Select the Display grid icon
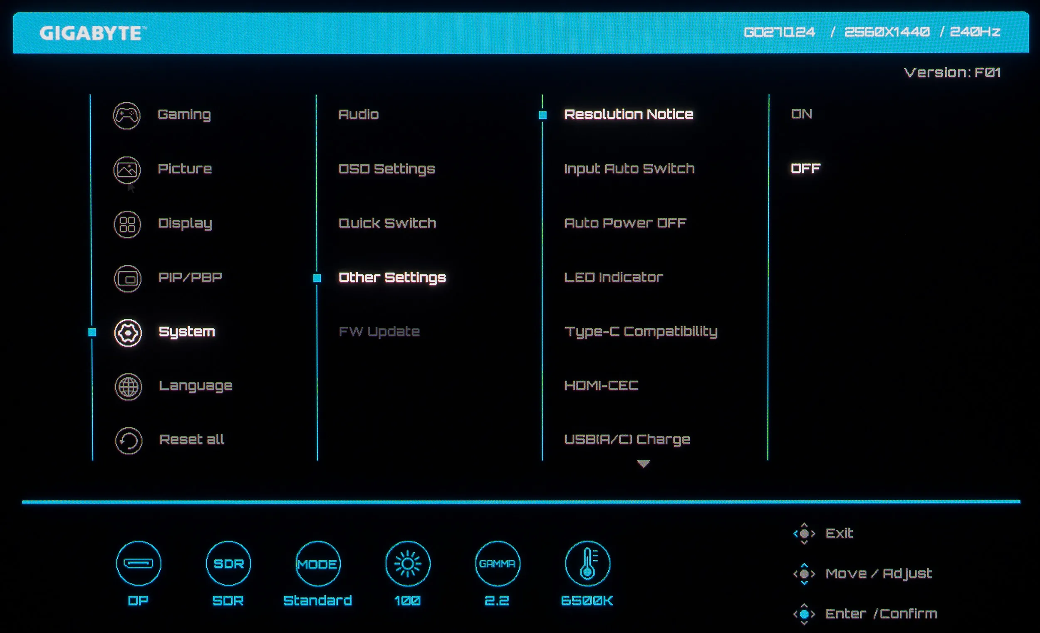Image resolution: width=1040 pixels, height=633 pixels. click(x=127, y=224)
